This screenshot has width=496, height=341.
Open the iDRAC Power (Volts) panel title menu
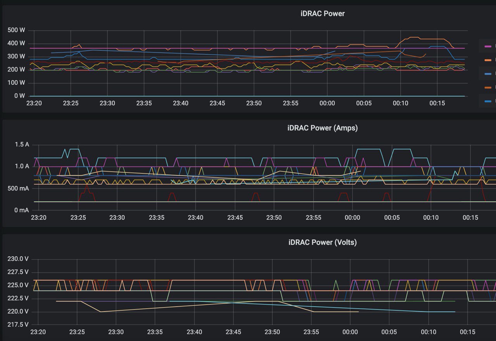[x=322, y=242]
